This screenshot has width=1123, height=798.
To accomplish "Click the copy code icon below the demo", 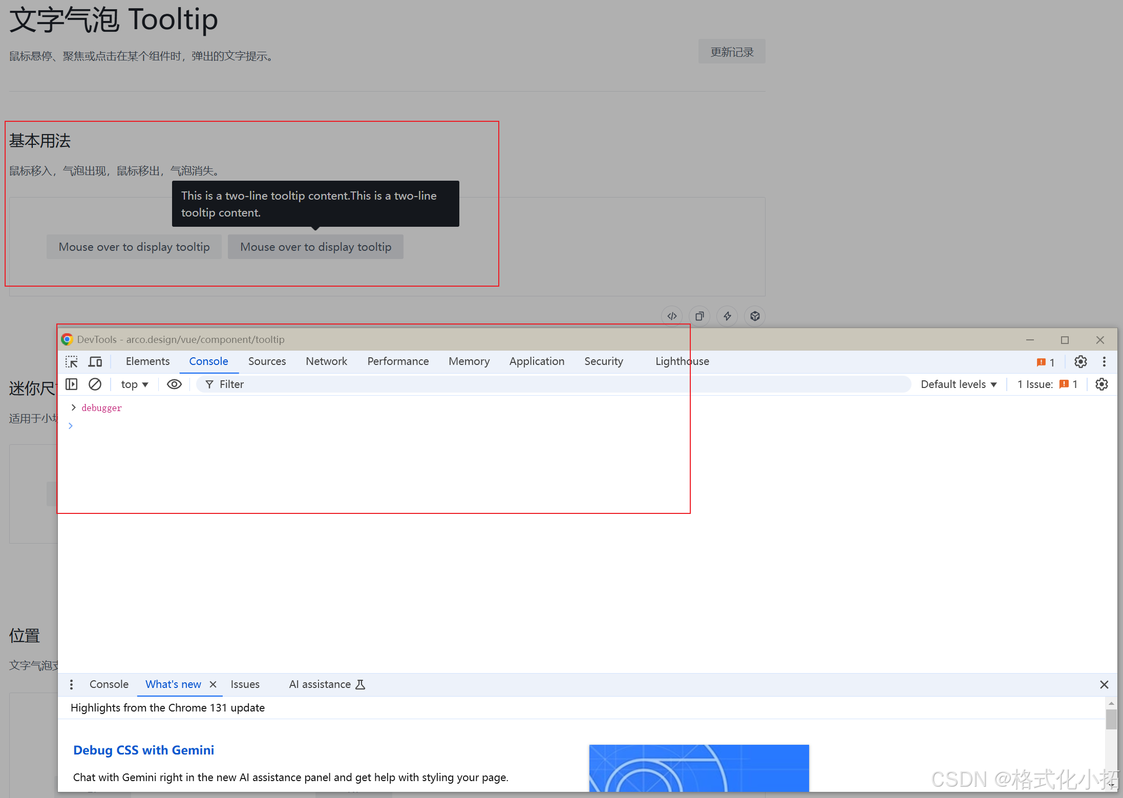I will pos(700,316).
